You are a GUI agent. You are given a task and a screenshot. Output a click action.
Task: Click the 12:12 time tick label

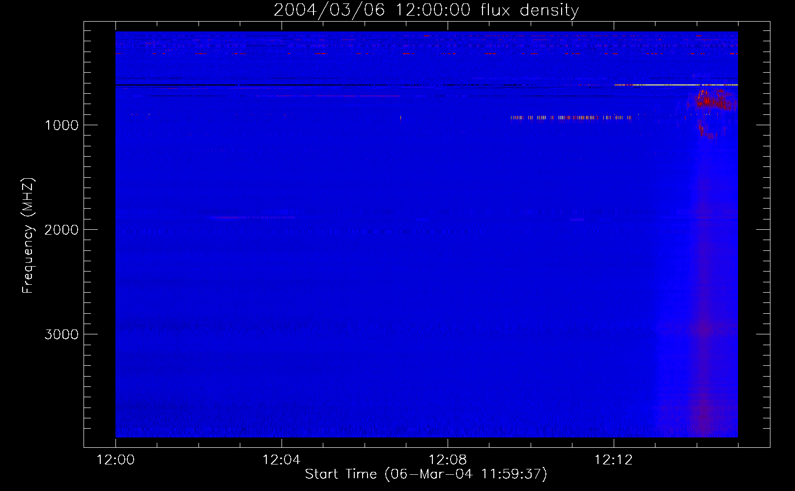pyautogui.click(x=614, y=460)
